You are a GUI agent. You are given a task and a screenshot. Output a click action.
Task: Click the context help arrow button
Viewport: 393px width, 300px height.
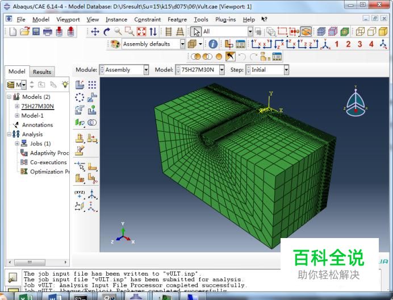pyautogui.click(x=264, y=19)
